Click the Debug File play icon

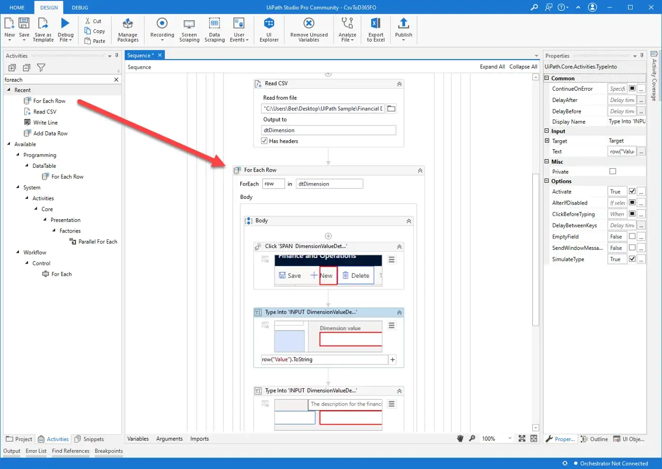click(65, 23)
